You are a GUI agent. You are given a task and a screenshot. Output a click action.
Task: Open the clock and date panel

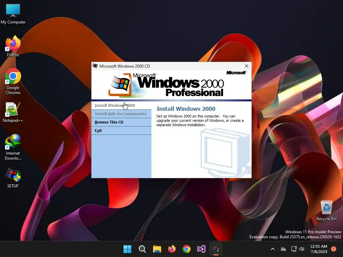click(x=319, y=249)
